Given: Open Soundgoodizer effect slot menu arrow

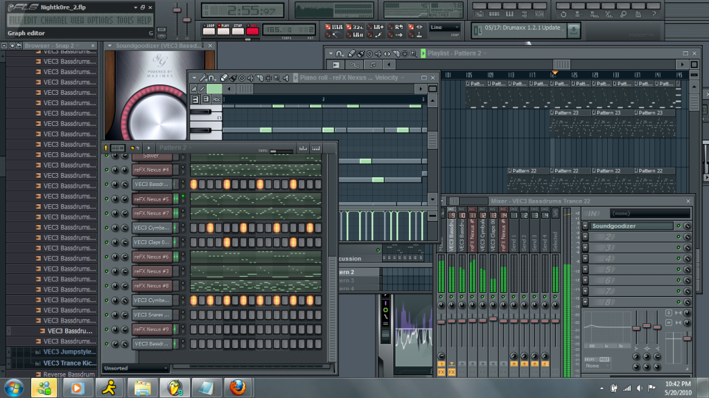Looking at the screenshot, I should pyautogui.click(x=586, y=226).
